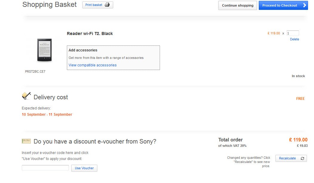The image size is (314, 183).
Task: Click the expected delivery date range
Action: (47, 115)
